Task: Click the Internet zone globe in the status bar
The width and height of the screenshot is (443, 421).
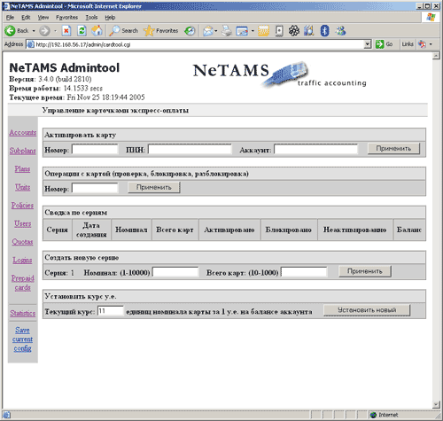Action: point(373,415)
